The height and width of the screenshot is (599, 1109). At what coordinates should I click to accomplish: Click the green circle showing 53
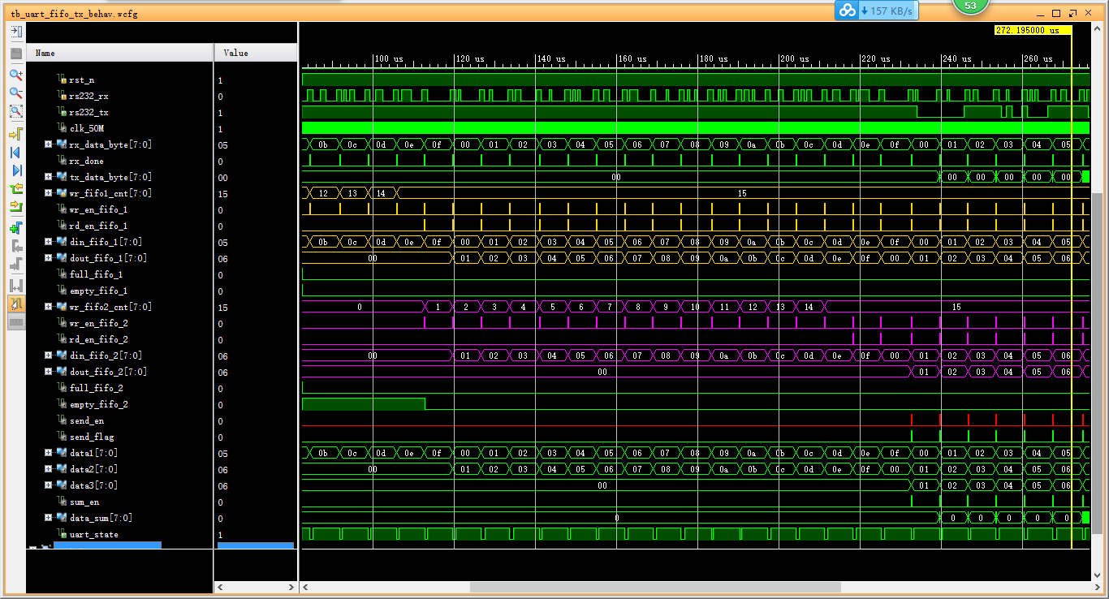coord(970,6)
